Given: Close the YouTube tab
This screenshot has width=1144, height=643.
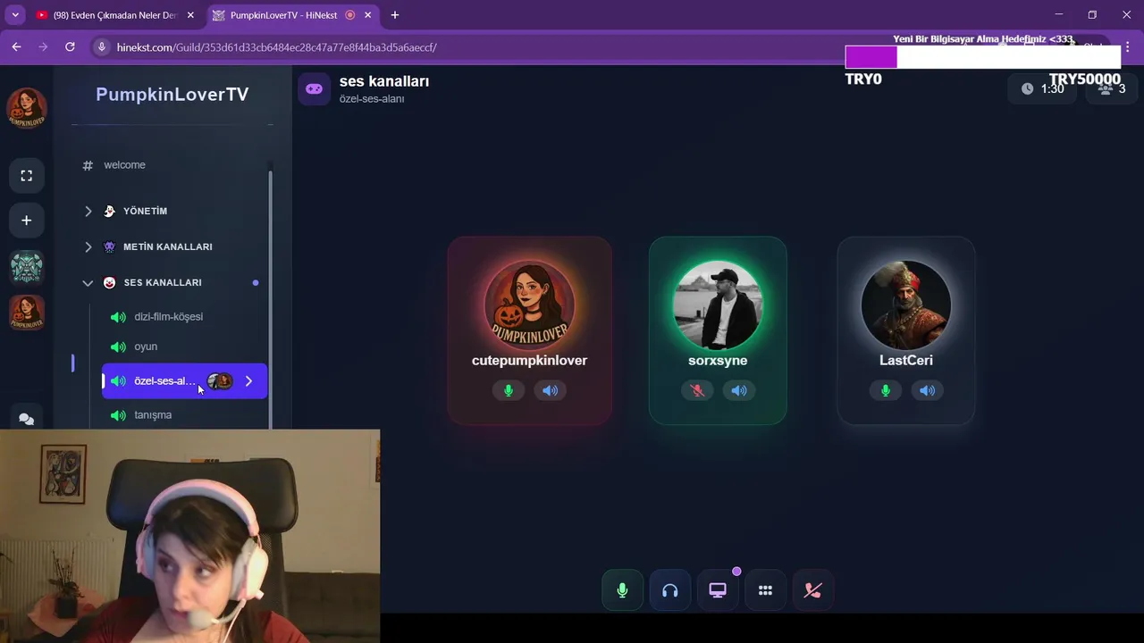Looking at the screenshot, I should click(x=190, y=15).
